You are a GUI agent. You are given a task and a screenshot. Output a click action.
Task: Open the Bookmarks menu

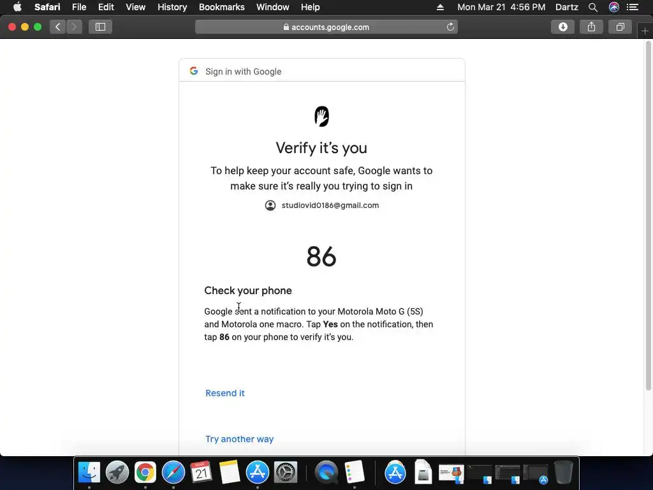click(x=221, y=7)
